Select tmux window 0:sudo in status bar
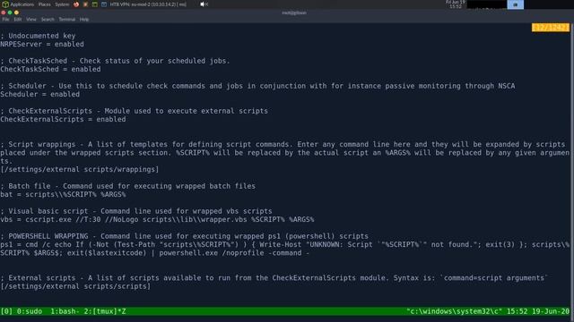Screen dimensions: 574x322 point(30,311)
